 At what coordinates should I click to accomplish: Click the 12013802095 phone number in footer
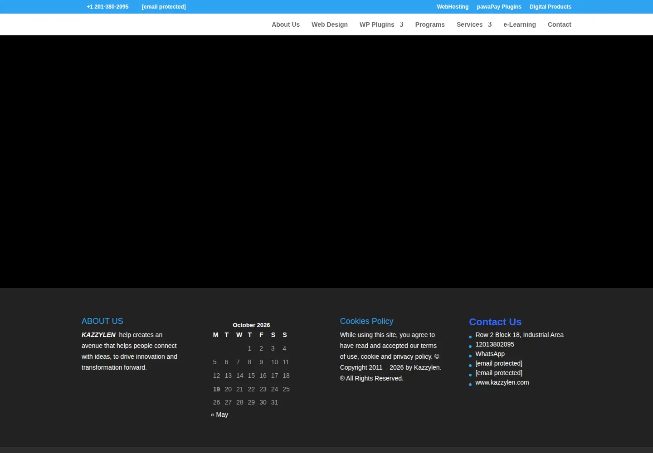click(495, 344)
